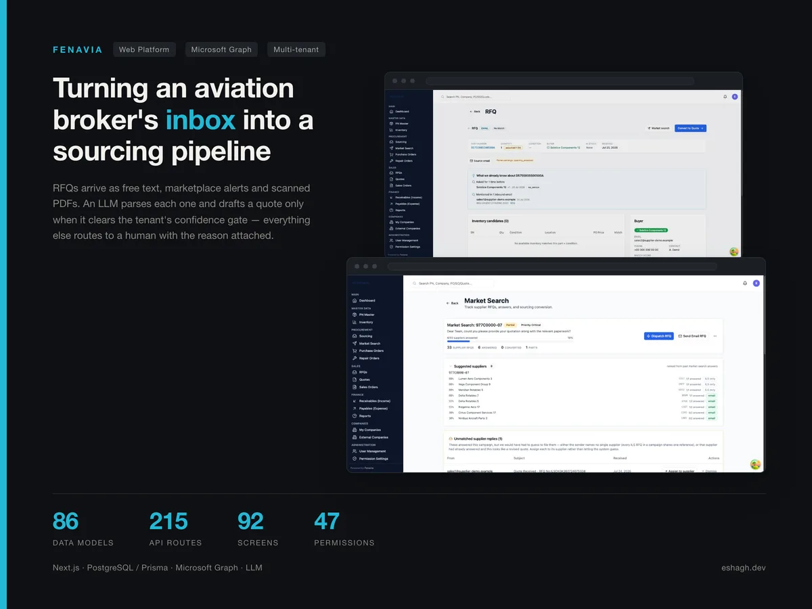Open Inventory in RFQ window sidebar

coord(402,129)
